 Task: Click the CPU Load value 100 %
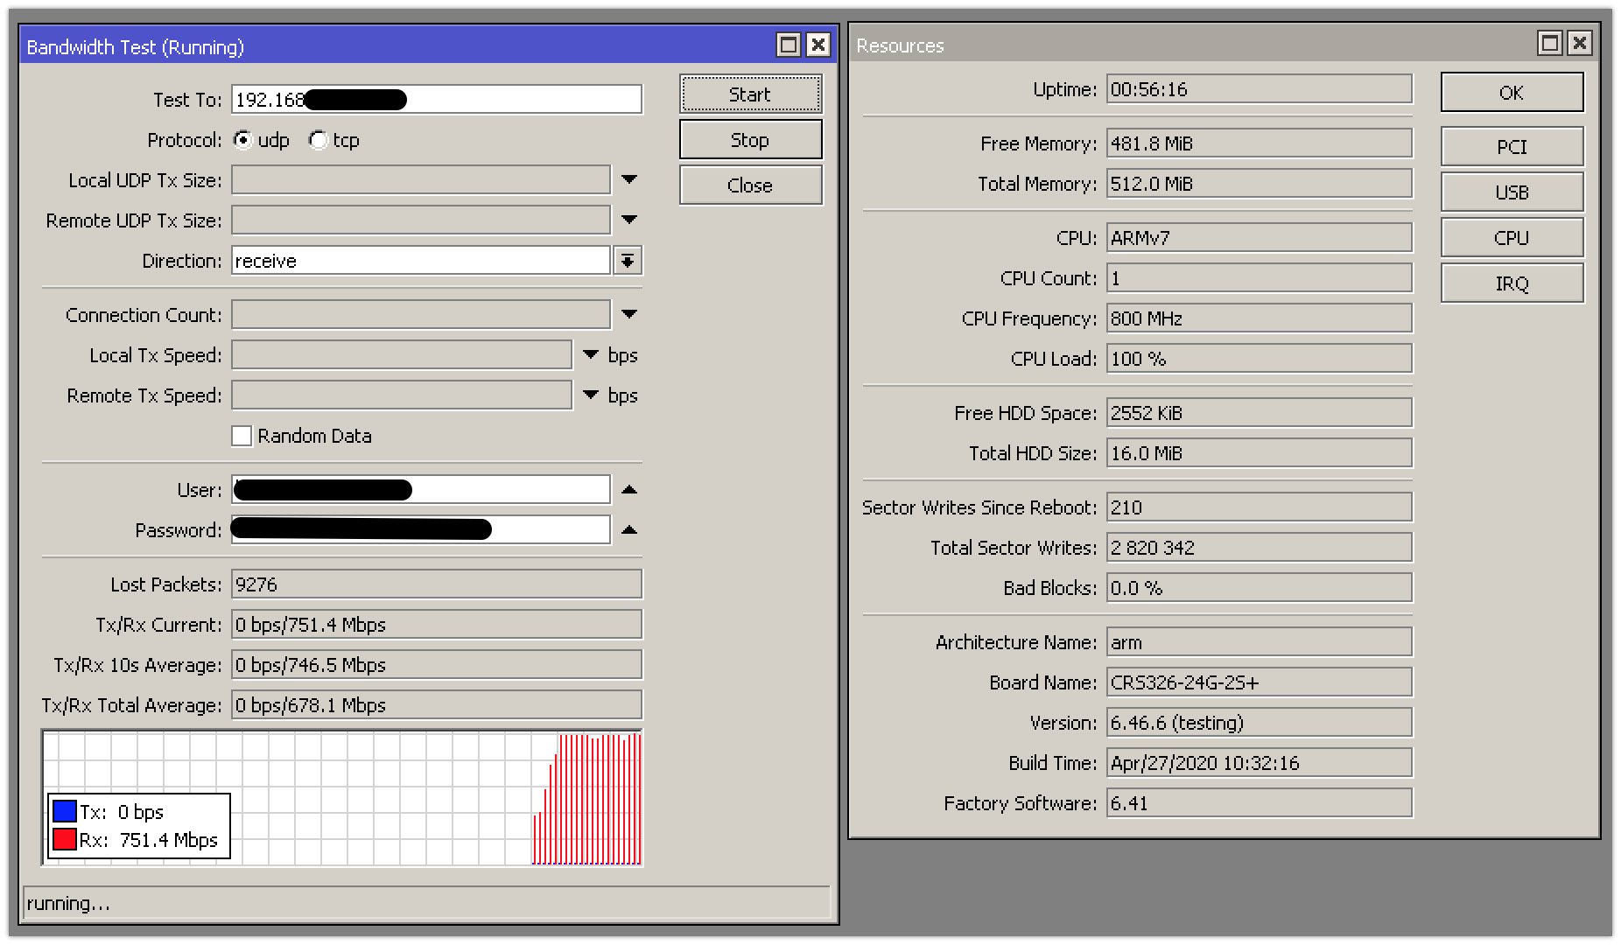(x=1260, y=359)
